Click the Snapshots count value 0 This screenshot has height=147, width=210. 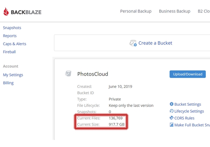tap(110, 112)
